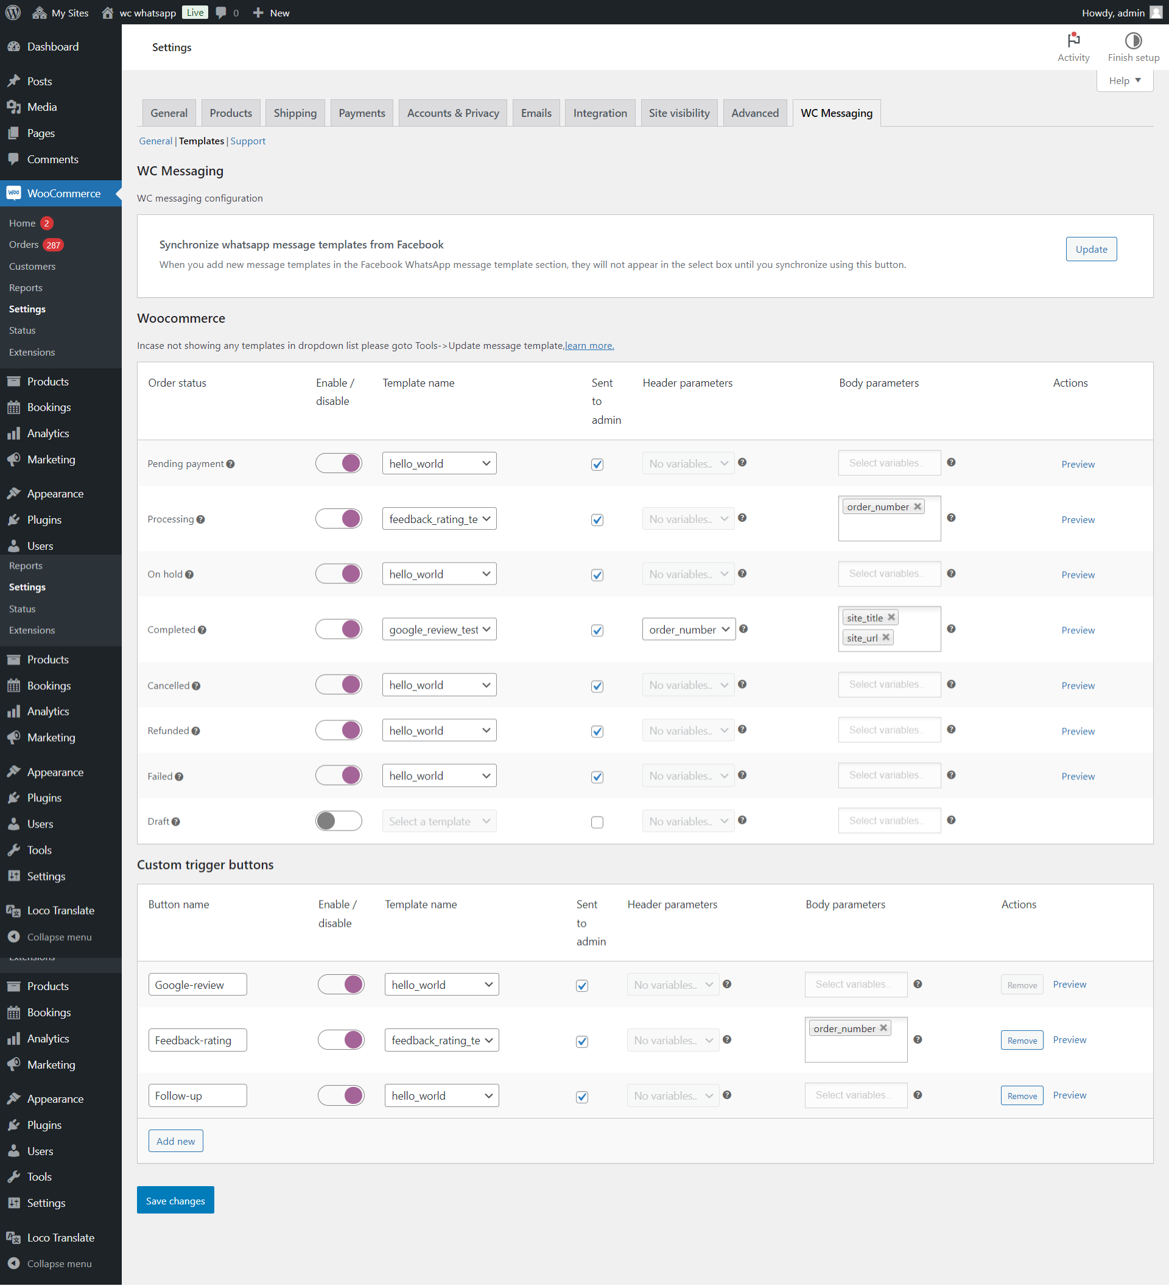Select template for Cancelled order status
Viewport: 1169px width, 1286px height.
[x=439, y=684]
